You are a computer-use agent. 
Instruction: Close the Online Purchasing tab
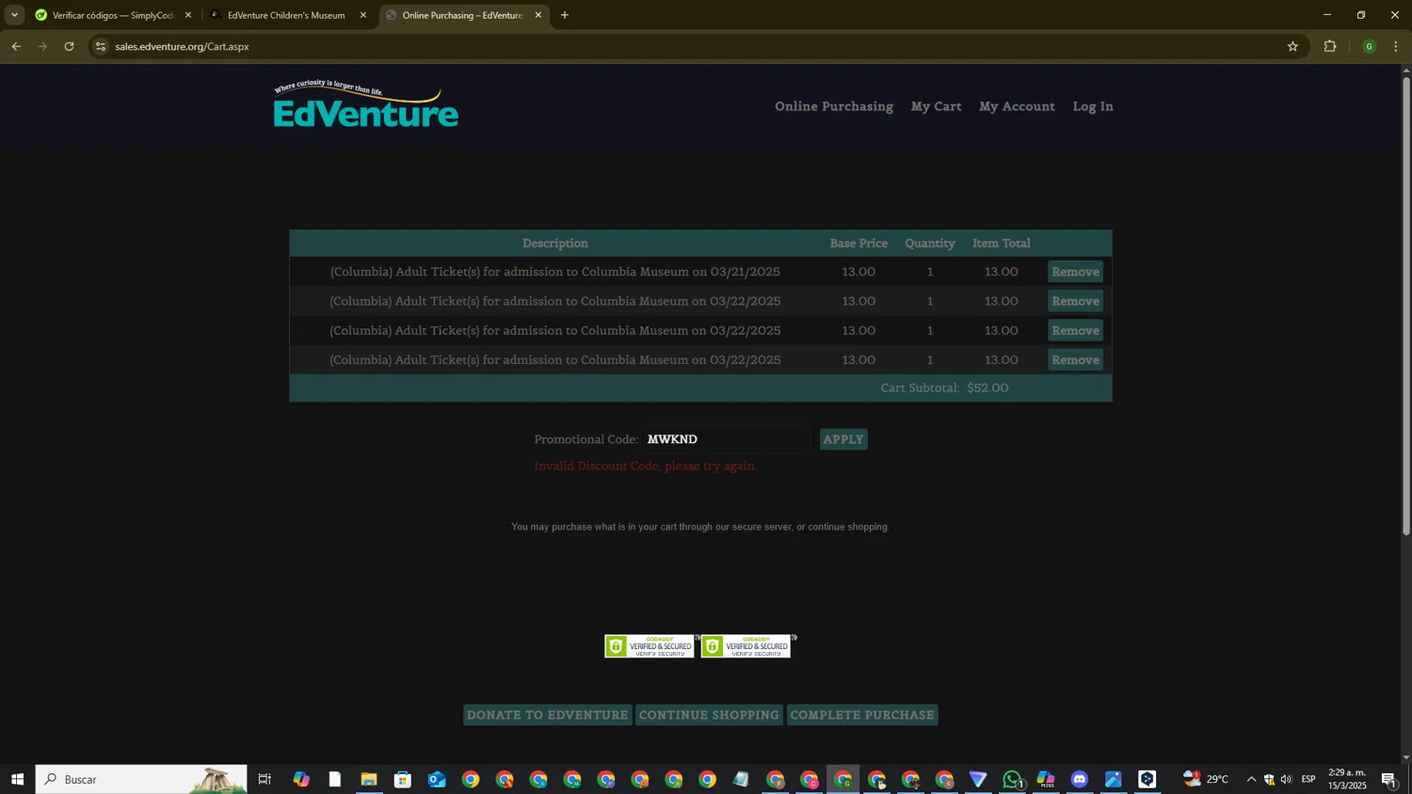[538, 15]
